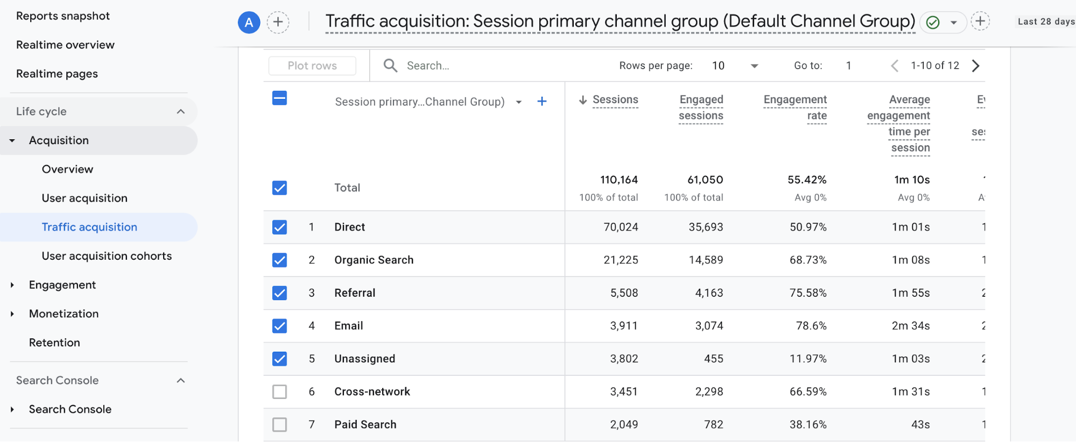The height and width of the screenshot is (442, 1076).
Task: Uncheck the Direct row checkbox
Action: coord(279,227)
